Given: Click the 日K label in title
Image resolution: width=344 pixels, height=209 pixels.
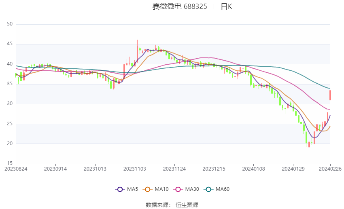Looking at the screenshot, I should click(x=226, y=6).
